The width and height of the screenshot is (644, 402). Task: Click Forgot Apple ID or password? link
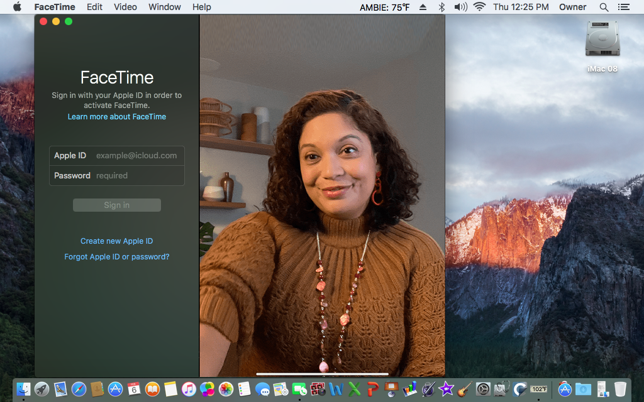point(116,256)
